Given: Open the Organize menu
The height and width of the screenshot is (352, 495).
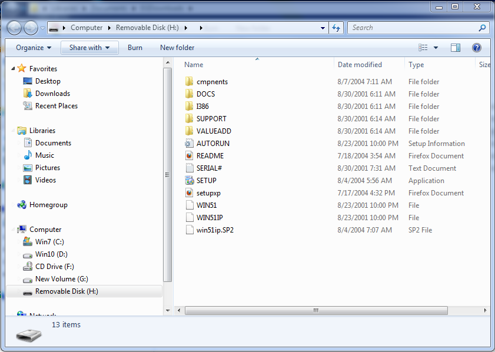Looking at the screenshot, I should pos(34,48).
